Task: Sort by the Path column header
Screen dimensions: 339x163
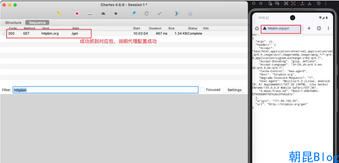Action: pos(76,28)
